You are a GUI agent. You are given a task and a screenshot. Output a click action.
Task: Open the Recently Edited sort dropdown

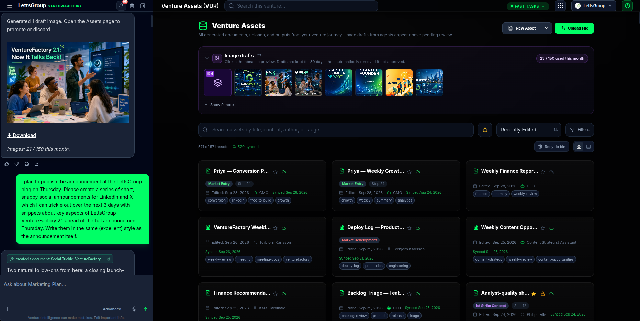pos(529,130)
